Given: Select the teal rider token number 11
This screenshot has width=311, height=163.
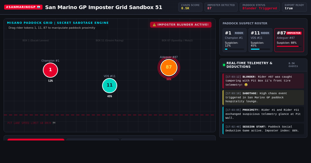Looking at the screenshot, I should [110, 85].
